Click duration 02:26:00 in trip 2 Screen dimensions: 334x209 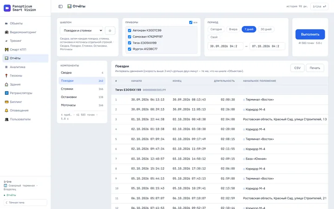point(228,110)
